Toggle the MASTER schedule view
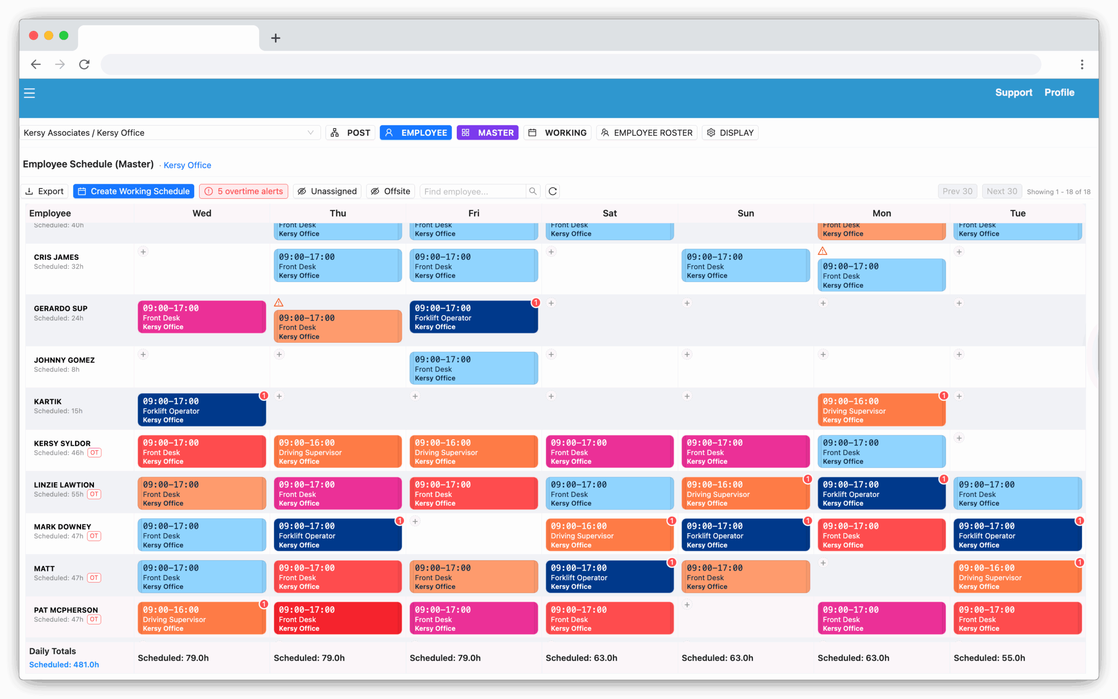This screenshot has width=1118, height=699. coord(487,133)
